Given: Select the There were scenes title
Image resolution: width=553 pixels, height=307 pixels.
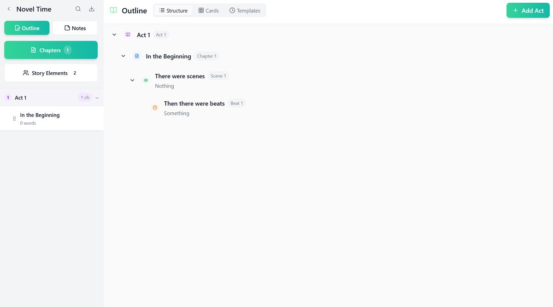Looking at the screenshot, I should pos(180,76).
